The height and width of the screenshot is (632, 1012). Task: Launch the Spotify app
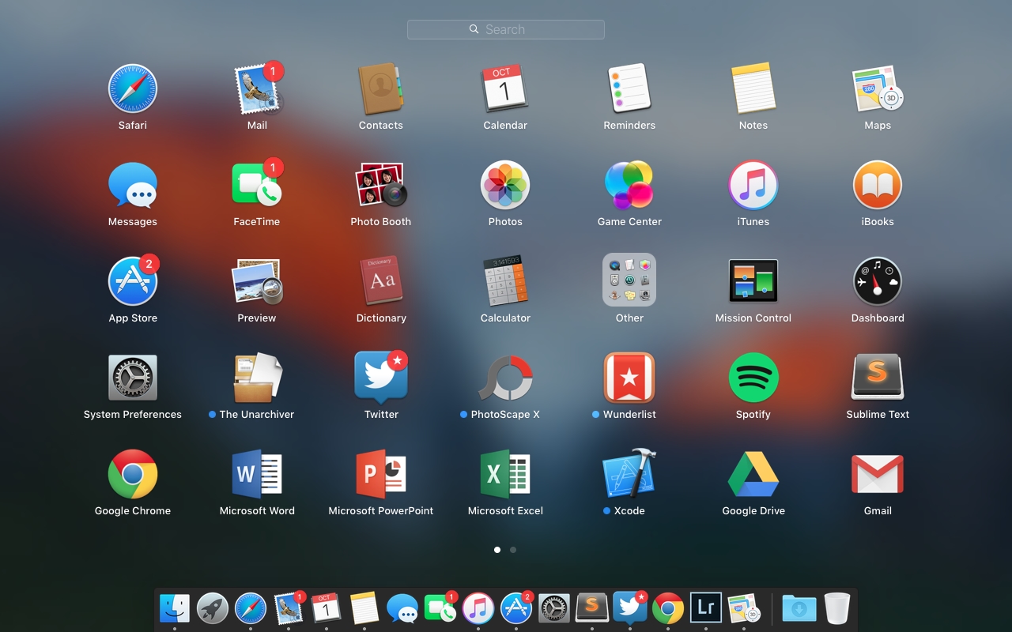coord(753,378)
